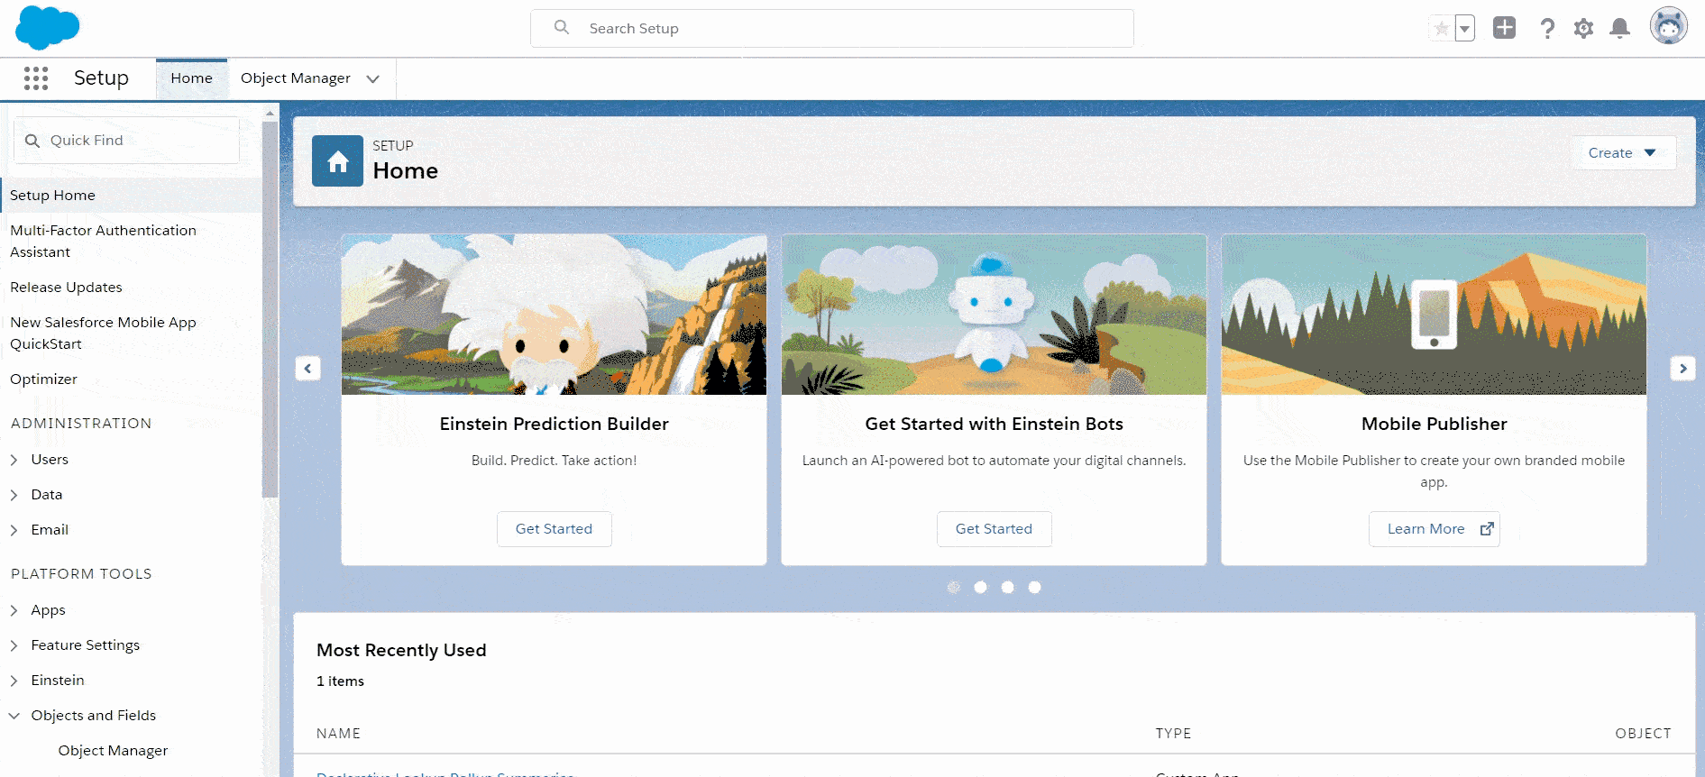Viewport: 1705px width, 777px height.
Task: Click the sidebar vertical scrollbar
Action: point(270,309)
